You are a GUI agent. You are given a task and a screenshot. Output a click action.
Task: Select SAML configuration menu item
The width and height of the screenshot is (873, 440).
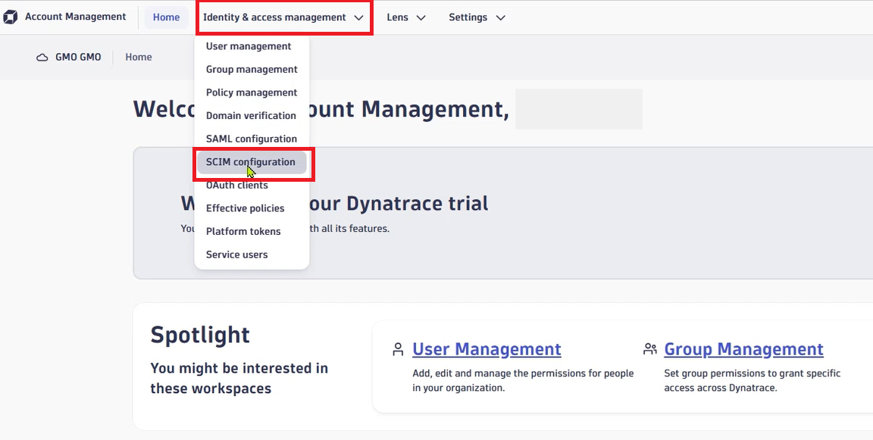click(x=252, y=139)
